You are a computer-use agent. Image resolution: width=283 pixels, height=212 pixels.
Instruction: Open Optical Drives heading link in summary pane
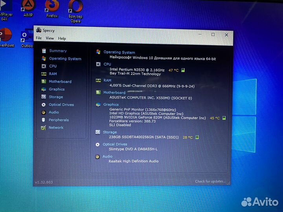tap(115, 144)
